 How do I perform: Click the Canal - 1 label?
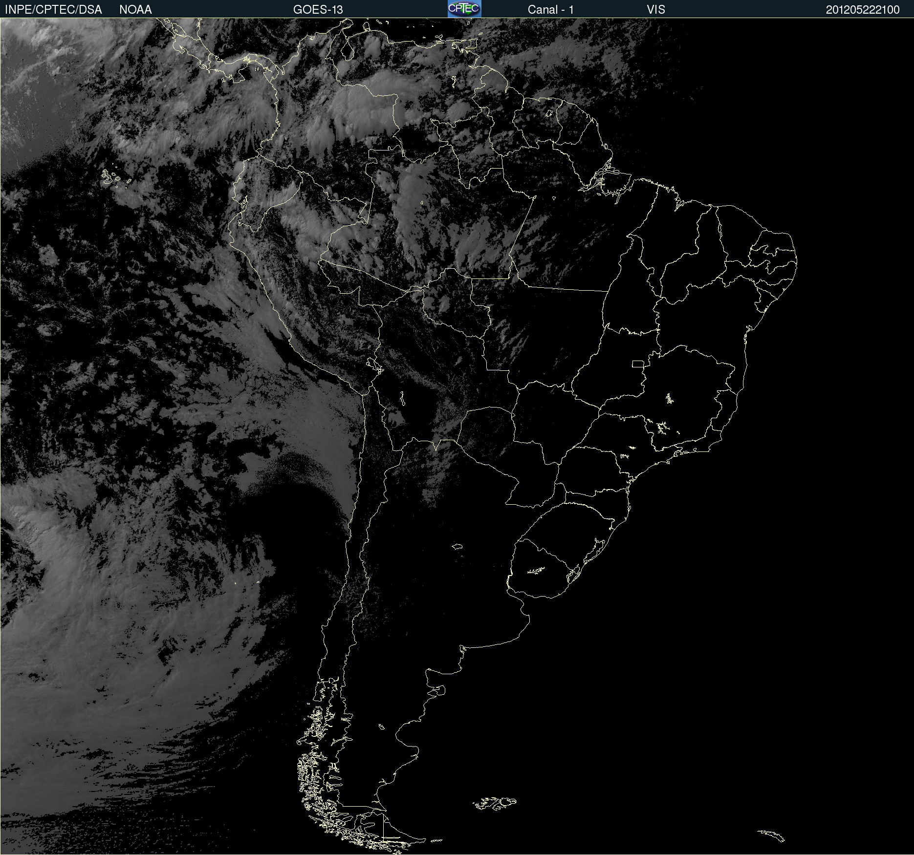[x=550, y=10]
